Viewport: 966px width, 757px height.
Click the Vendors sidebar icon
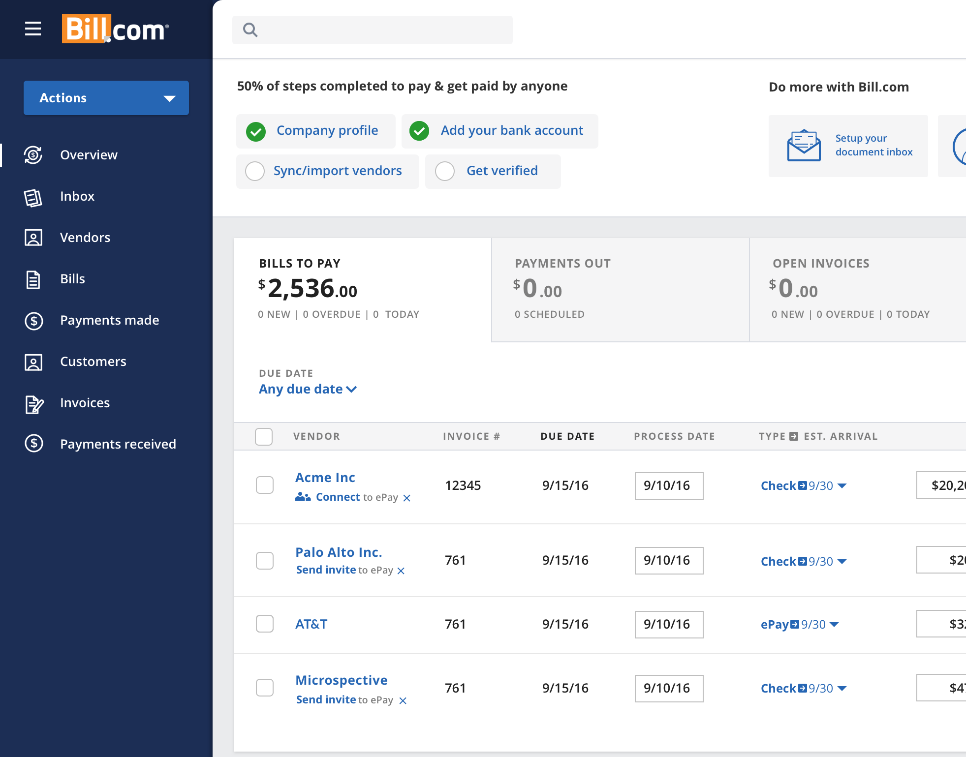[x=33, y=238]
